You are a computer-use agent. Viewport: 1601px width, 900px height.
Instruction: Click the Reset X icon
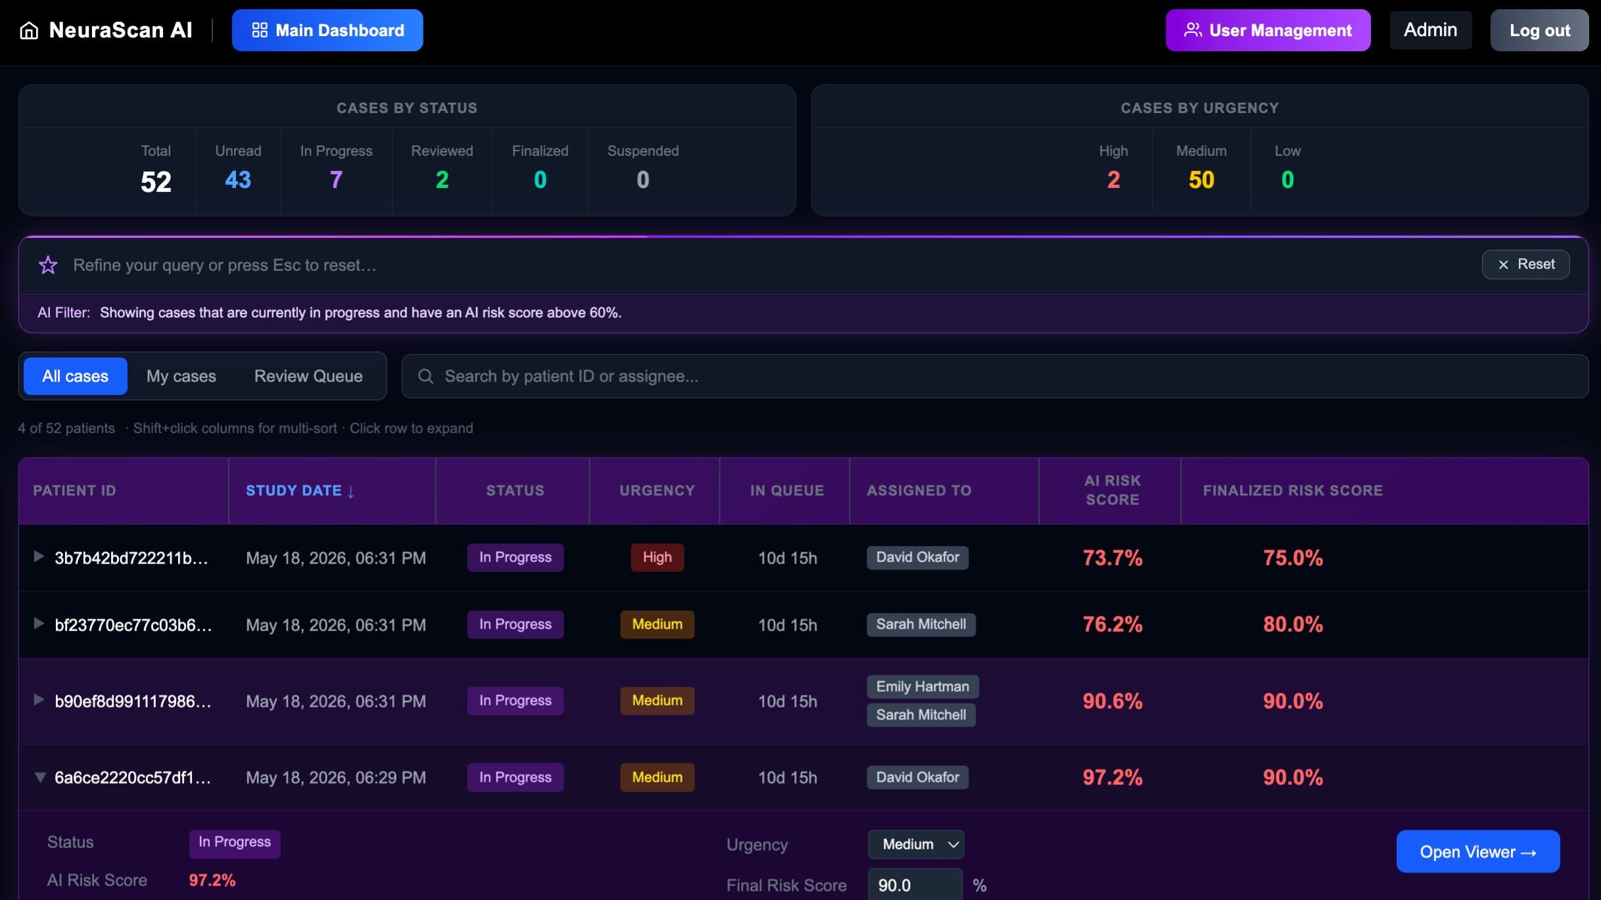[x=1503, y=264]
